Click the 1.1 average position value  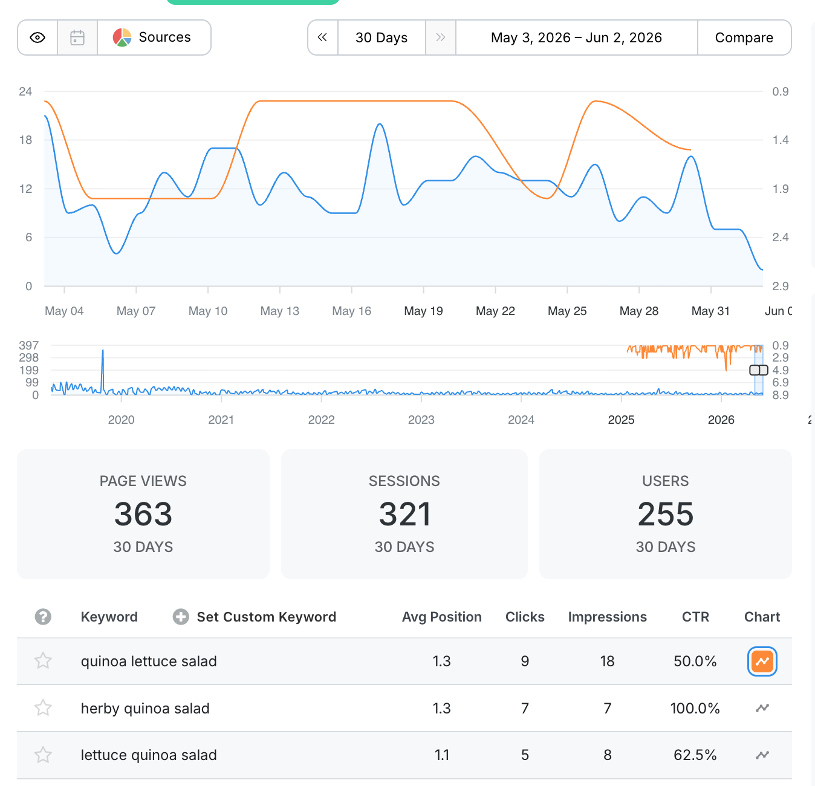coord(442,755)
